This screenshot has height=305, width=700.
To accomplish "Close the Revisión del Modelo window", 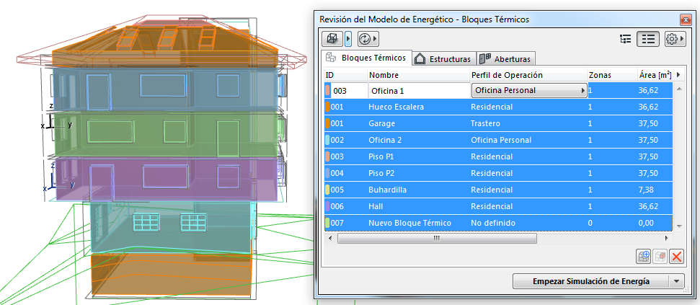I will [685, 19].
